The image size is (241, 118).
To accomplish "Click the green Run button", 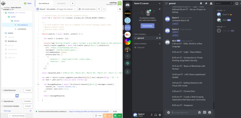I will point(118,116).
